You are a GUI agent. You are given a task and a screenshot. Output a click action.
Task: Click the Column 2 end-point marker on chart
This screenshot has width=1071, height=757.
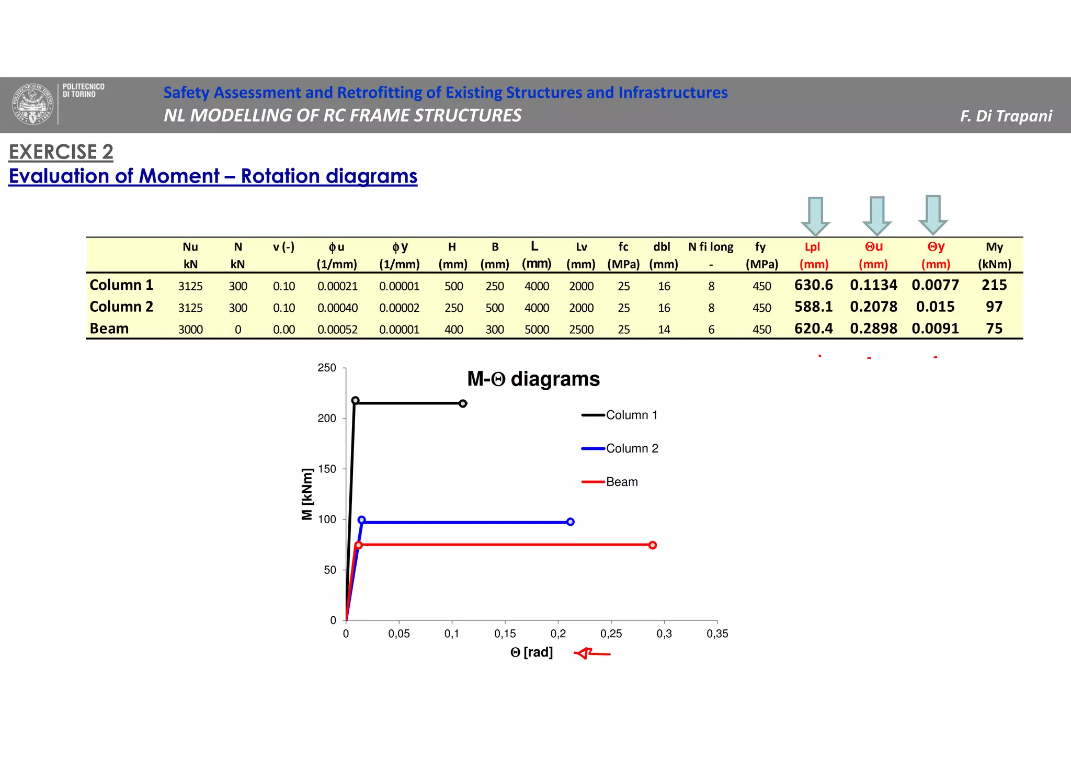(x=571, y=522)
